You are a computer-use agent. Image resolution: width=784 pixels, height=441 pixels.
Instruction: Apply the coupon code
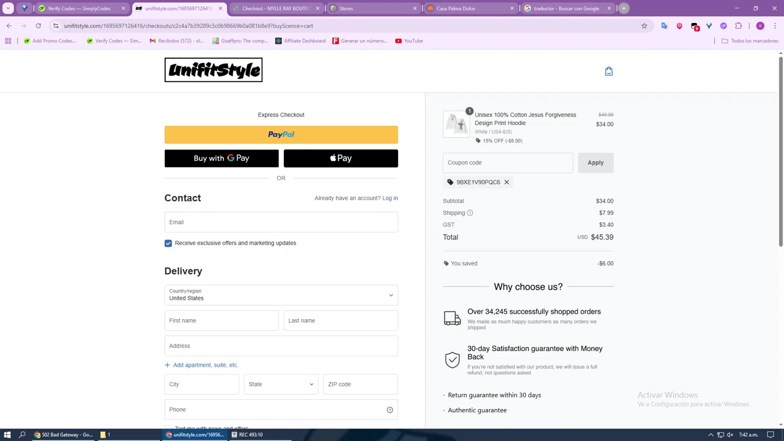pyautogui.click(x=596, y=163)
